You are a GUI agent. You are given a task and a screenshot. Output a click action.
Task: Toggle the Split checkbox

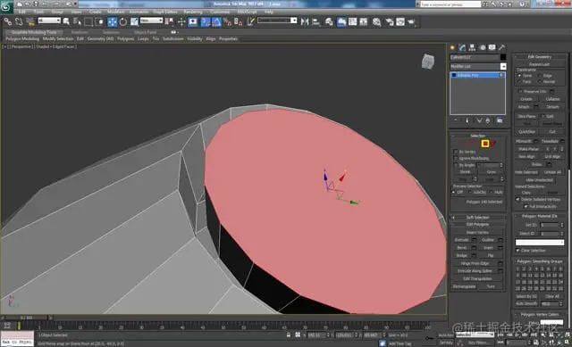tap(543, 116)
